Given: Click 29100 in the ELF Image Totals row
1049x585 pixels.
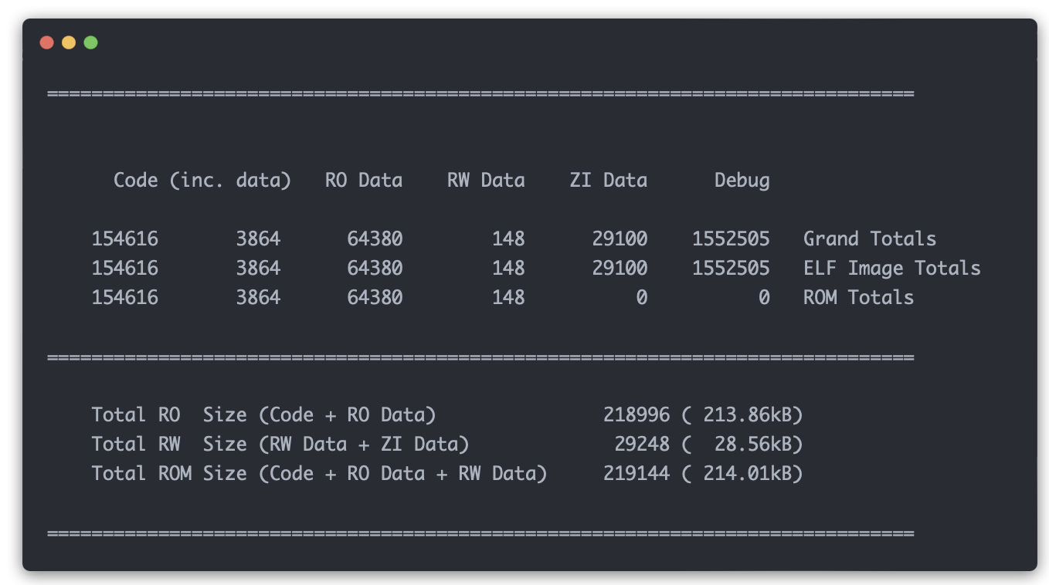Looking at the screenshot, I should [620, 269].
